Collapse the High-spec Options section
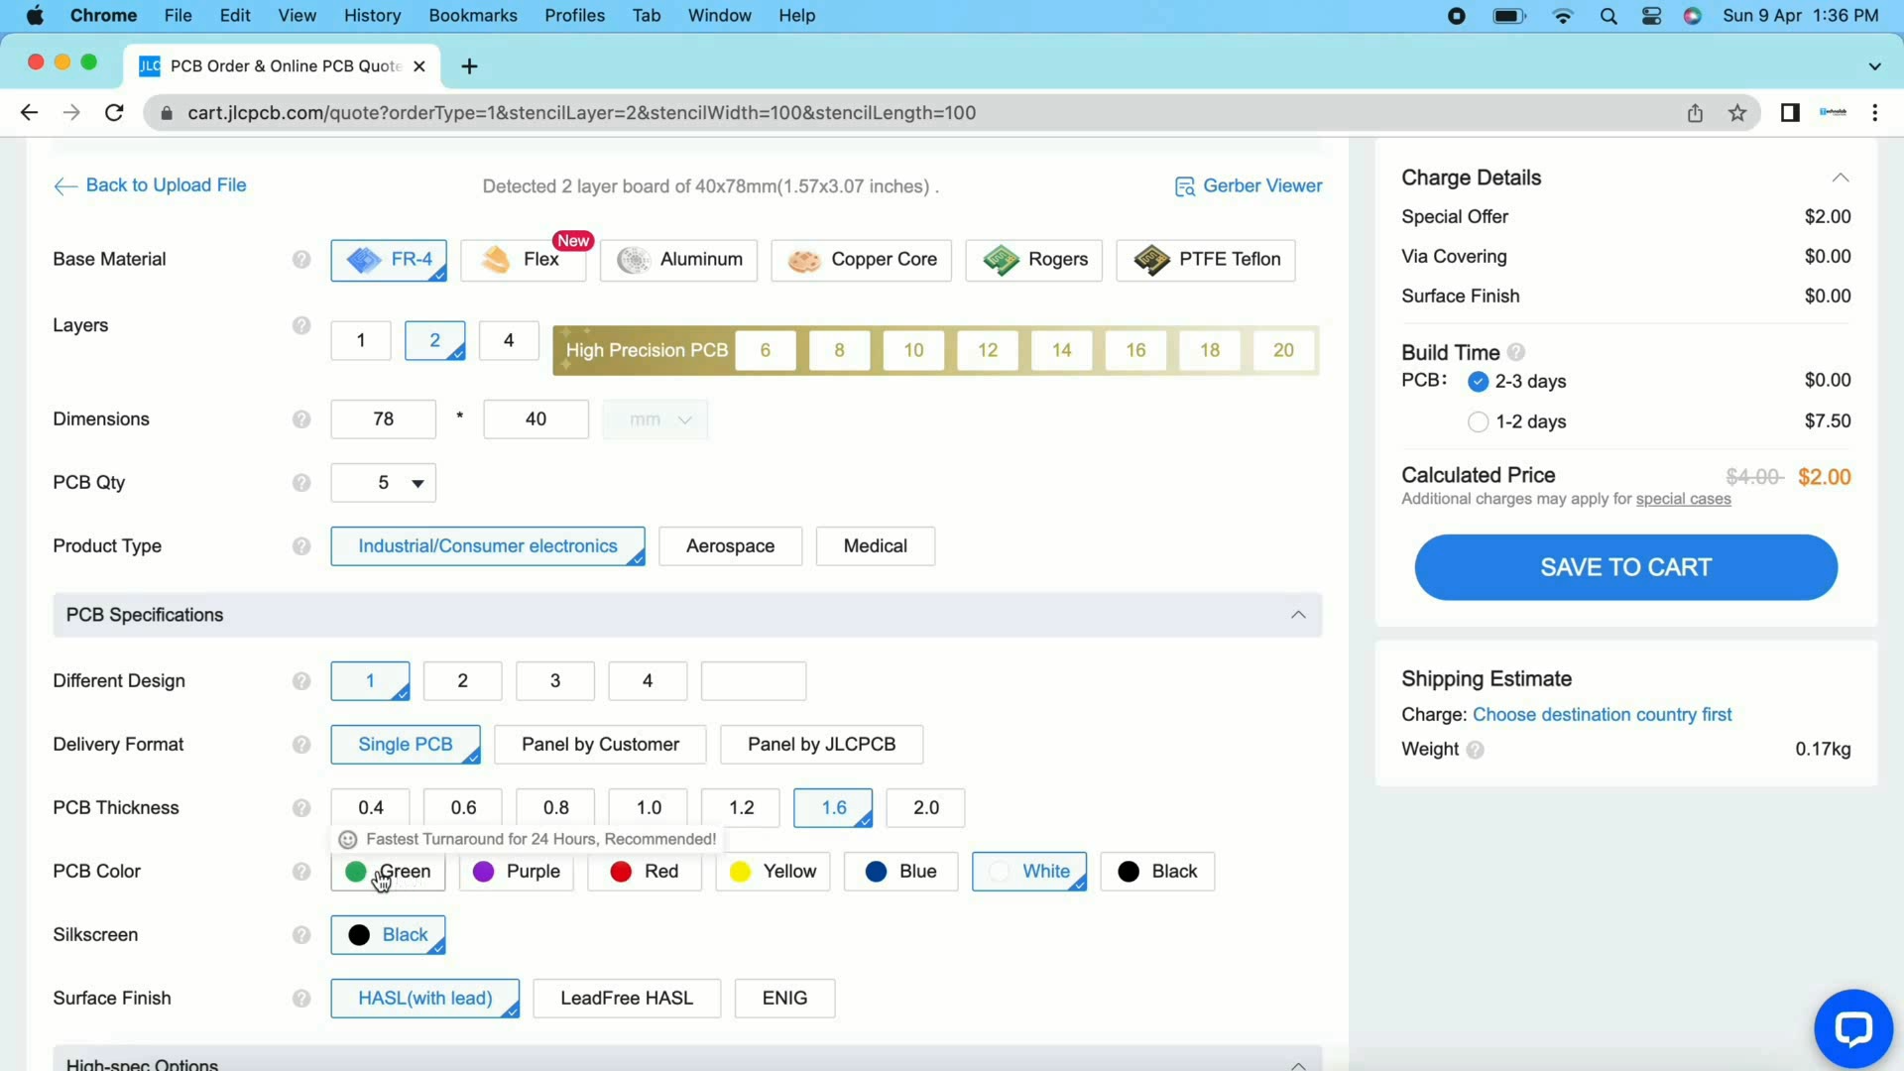1904x1071 pixels. 1298,1064
